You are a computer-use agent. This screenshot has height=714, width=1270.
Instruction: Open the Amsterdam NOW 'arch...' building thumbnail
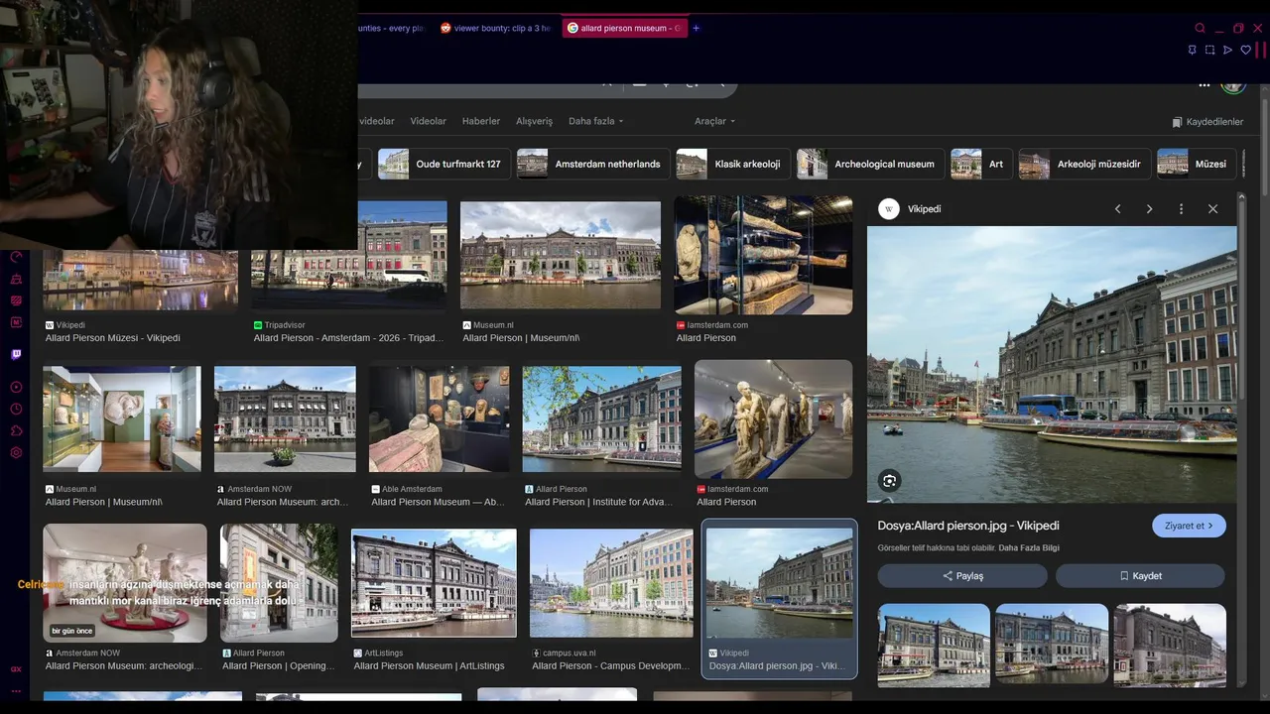point(285,418)
